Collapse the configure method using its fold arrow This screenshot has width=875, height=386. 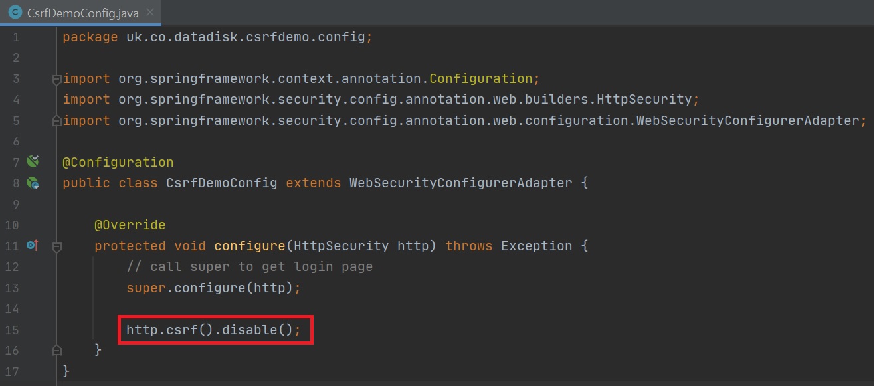coord(56,246)
